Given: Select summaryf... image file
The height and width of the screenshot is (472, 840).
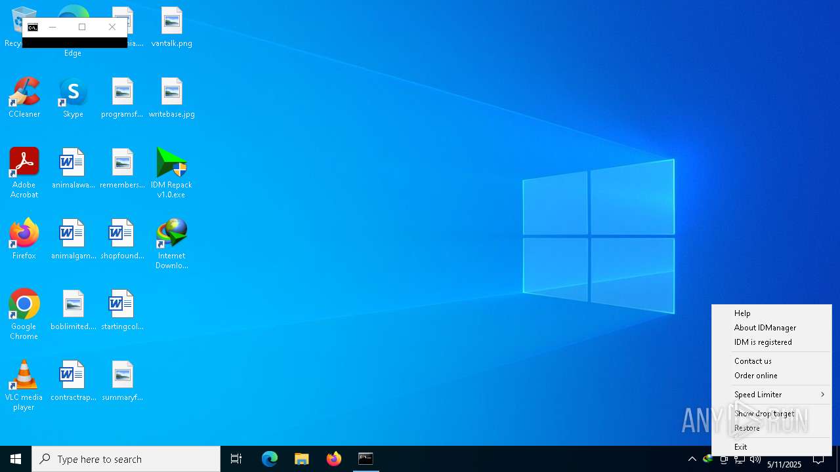Looking at the screenshot, I should point(122,381).
